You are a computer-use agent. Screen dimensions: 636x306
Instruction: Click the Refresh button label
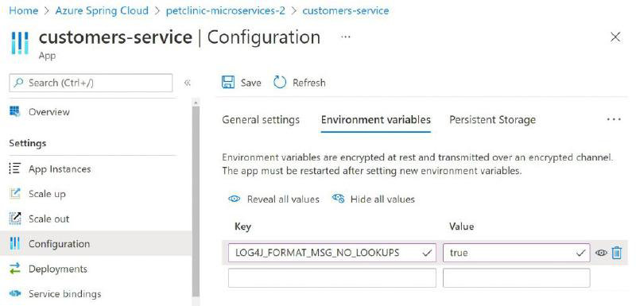[309, 83]
